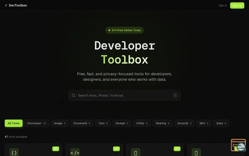249x156 pixels.
Task: Show only Image tools
Action: [59, 123]
